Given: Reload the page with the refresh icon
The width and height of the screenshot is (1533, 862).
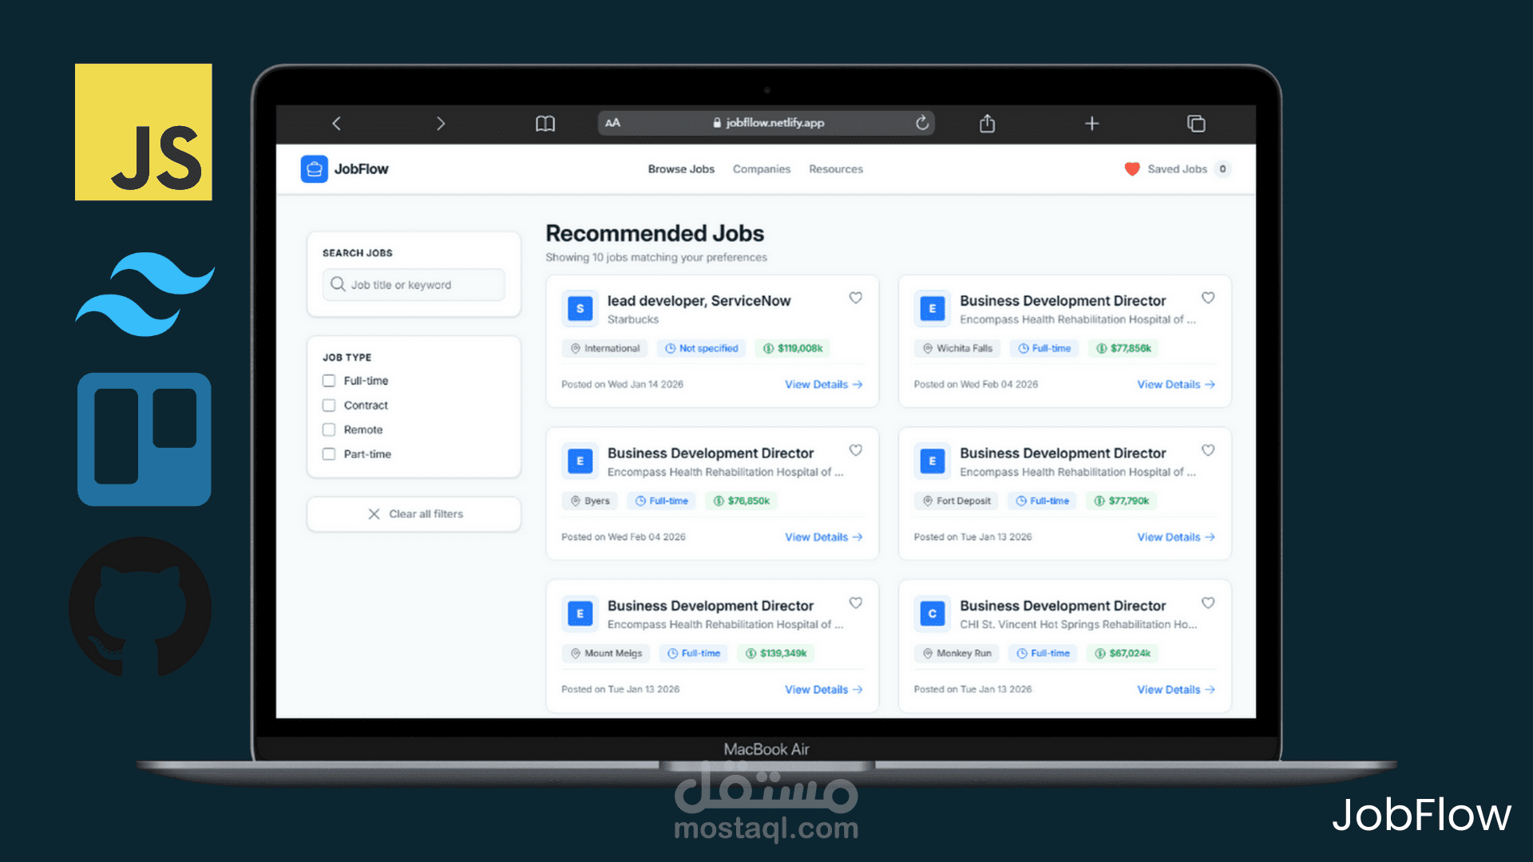Looking at the screenshot, I should tap(922, 123).
